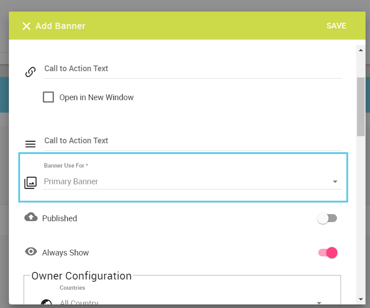The width and height of the screenshot is (370, 308).
Task: Click the Add Banner title text
Action: tap(61, 26)
